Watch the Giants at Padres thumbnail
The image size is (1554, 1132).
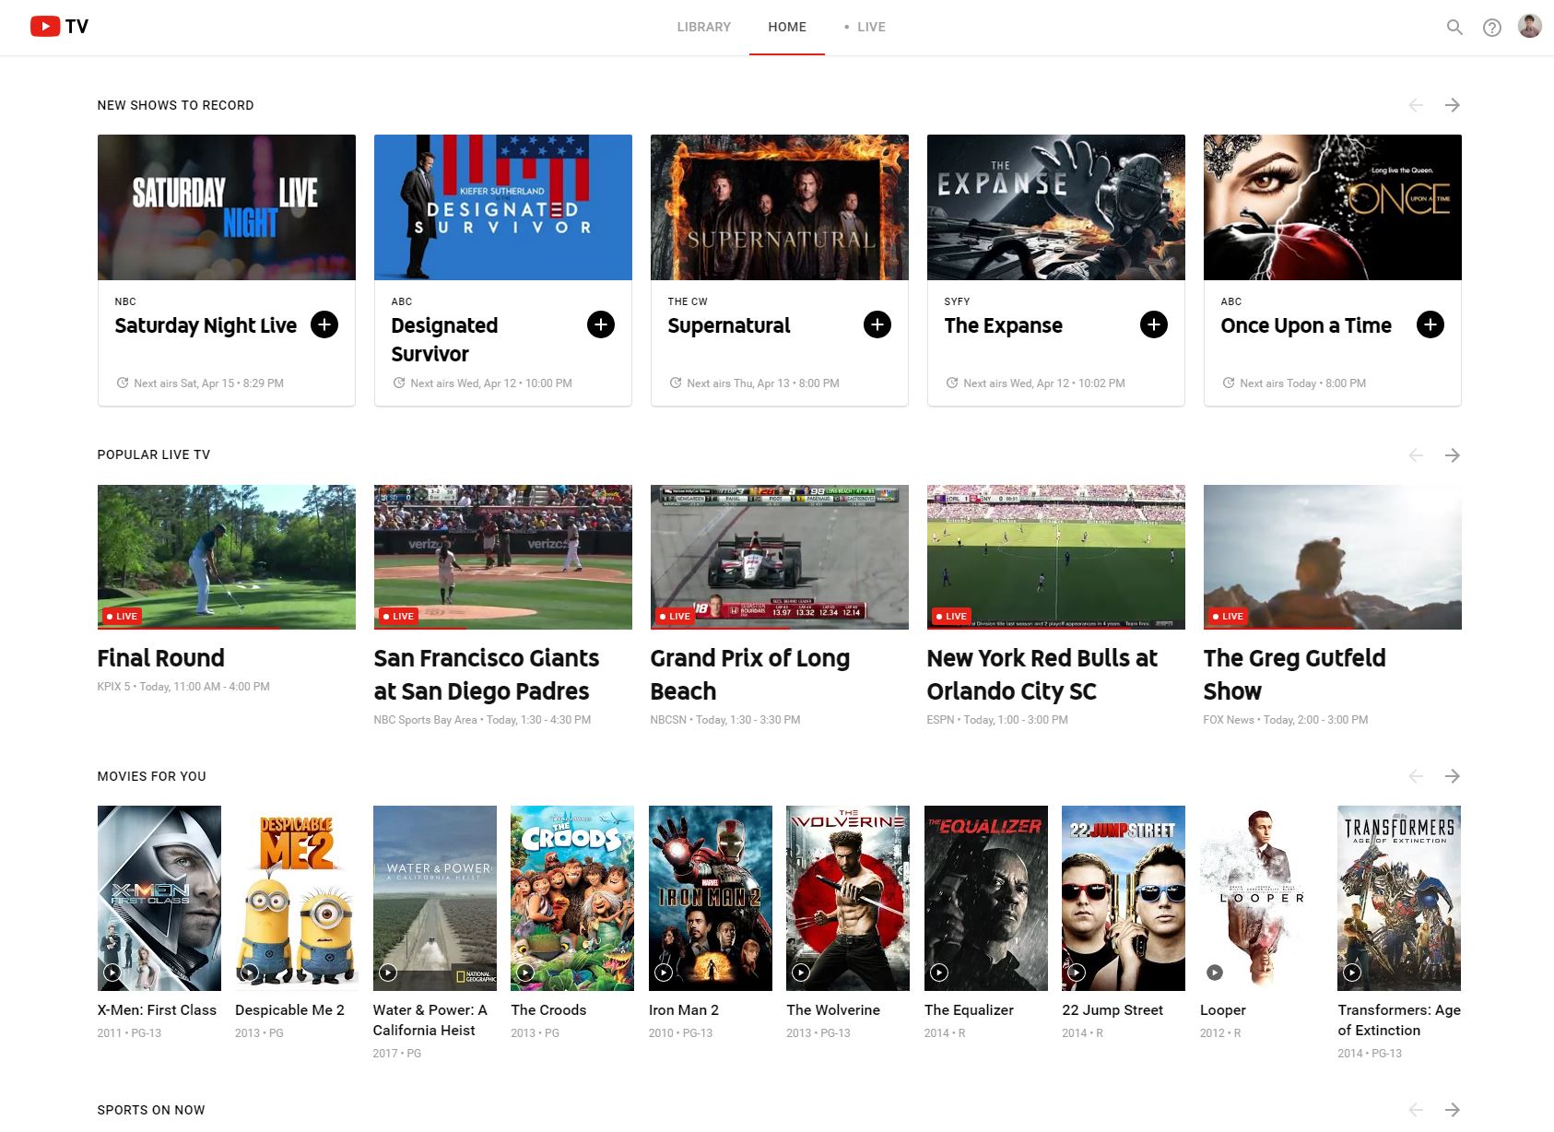(503, 557)
